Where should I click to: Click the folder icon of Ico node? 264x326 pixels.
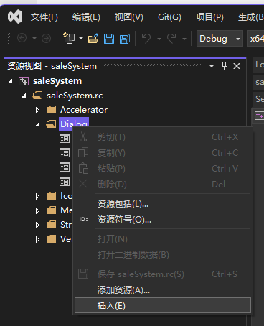[x=51, y=196]
